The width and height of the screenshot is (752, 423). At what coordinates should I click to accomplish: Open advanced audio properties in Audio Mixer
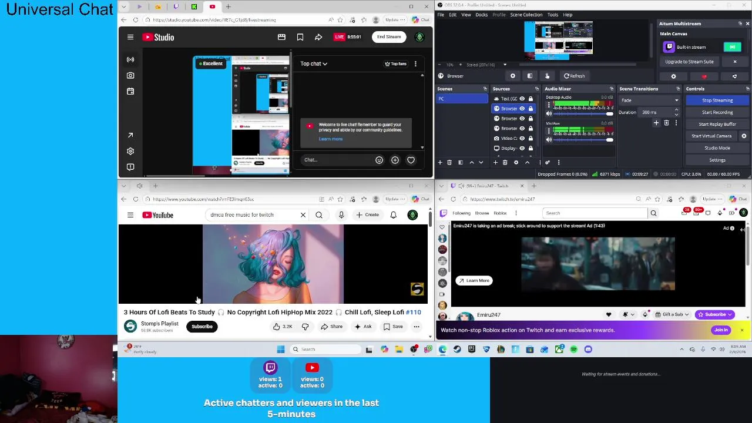548,162
